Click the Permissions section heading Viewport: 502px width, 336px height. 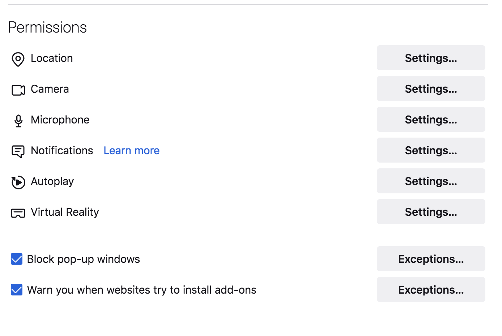47,28
